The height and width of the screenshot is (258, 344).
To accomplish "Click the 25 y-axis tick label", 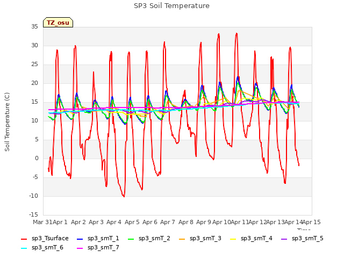I will (34, 64).
